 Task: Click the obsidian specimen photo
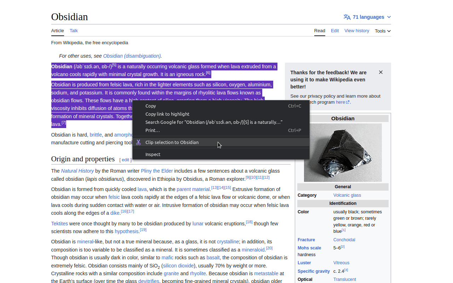(x=343, y=152)
